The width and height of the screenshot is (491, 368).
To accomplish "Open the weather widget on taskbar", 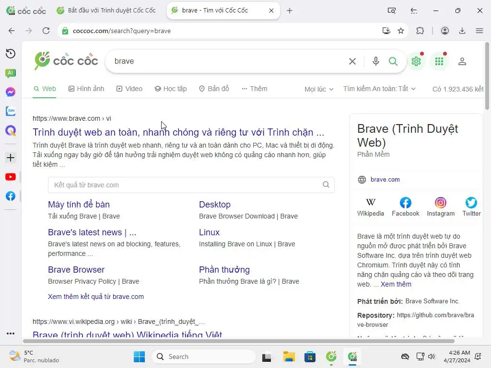I will coord(34,356).
